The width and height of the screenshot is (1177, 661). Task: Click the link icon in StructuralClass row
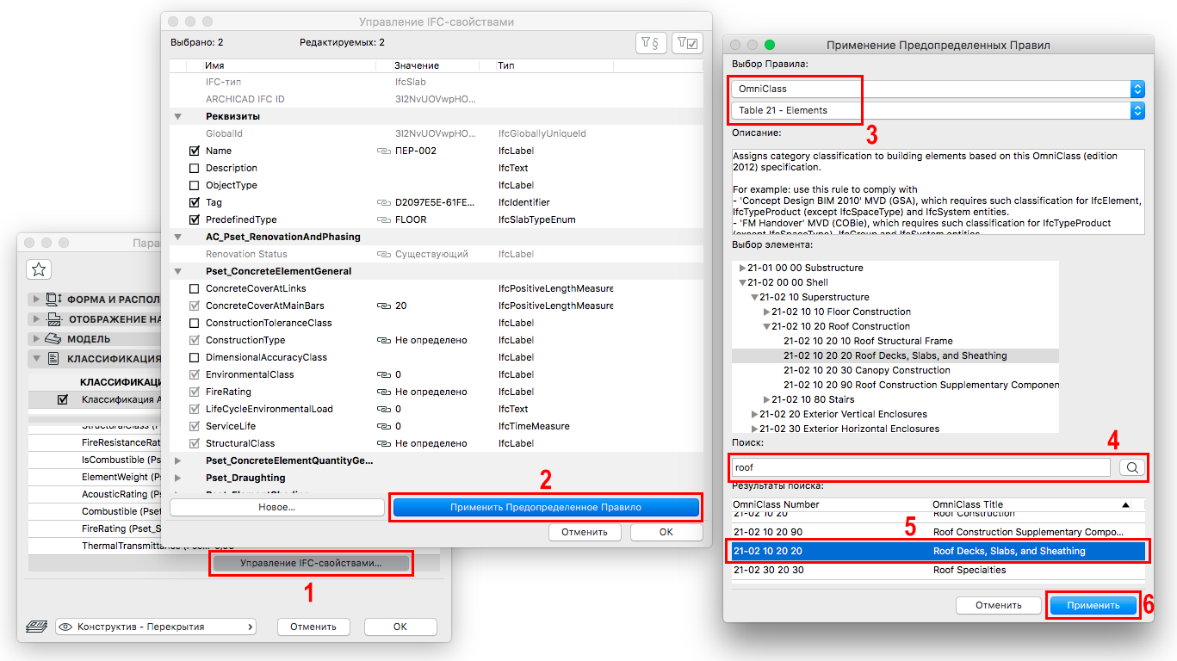pos(384,443)
